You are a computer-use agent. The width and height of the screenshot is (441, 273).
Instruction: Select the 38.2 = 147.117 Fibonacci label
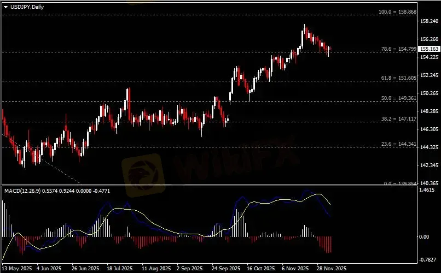(x=398, y=119)
